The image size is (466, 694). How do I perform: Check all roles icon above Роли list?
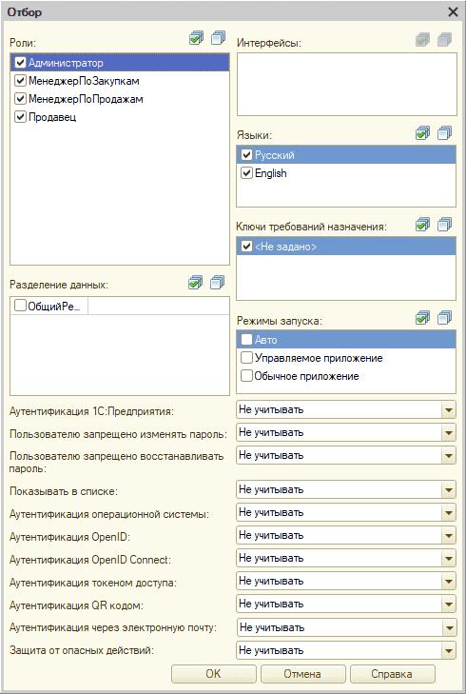click(196, 38)
